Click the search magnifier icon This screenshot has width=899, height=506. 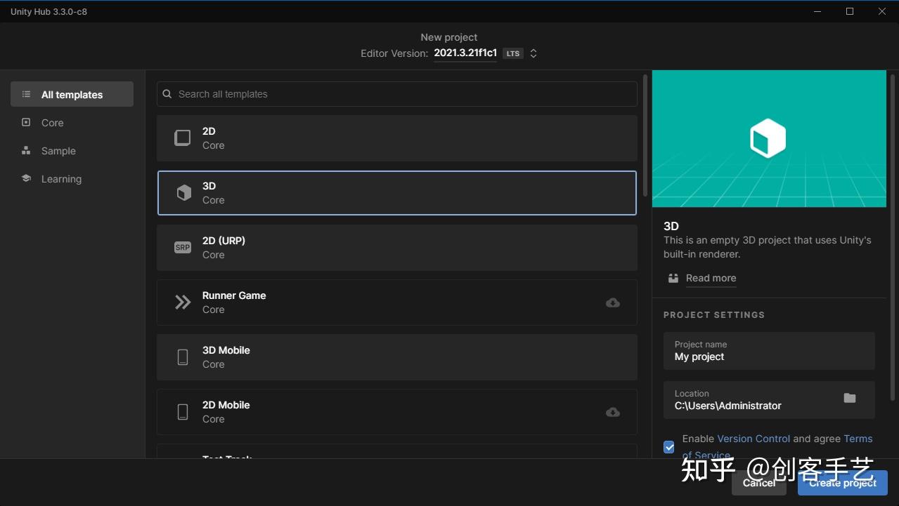click(x=167, y=93)
